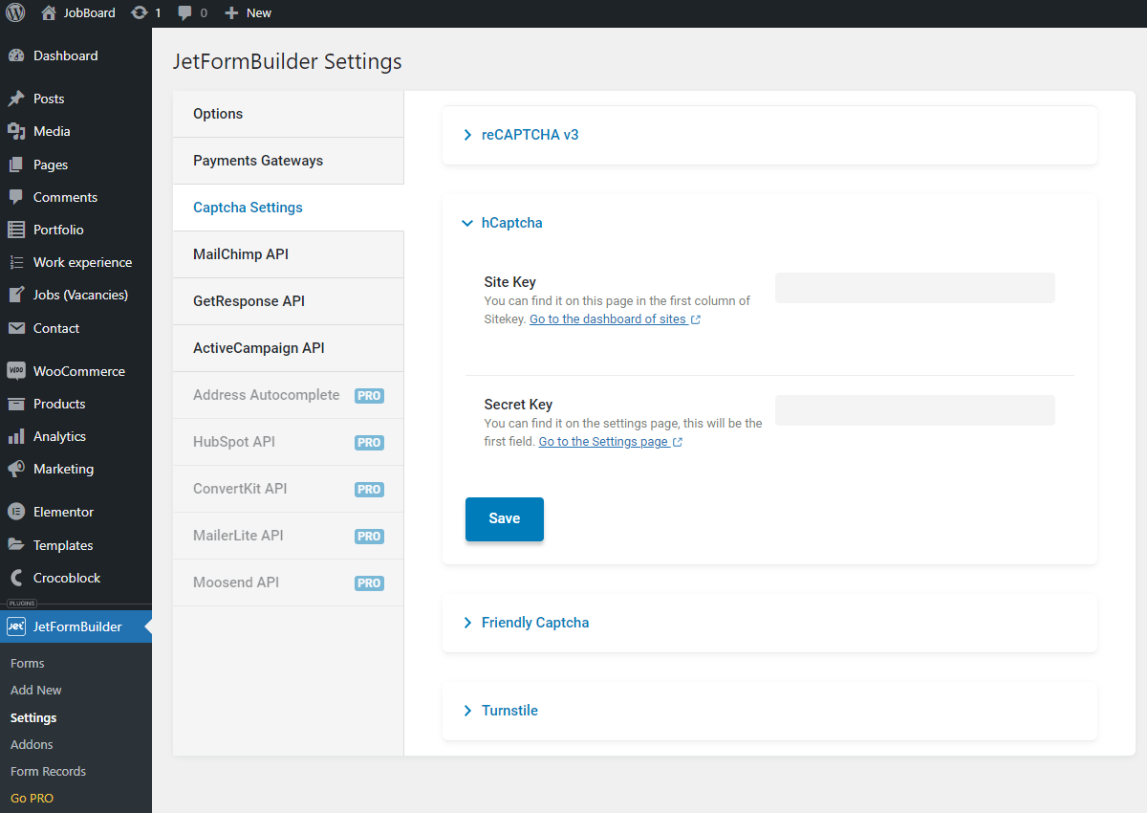The width and height of the screenshot is (1147, 813).
Task: Open Crocoblock in the sidebar
Action: (66, 578)
